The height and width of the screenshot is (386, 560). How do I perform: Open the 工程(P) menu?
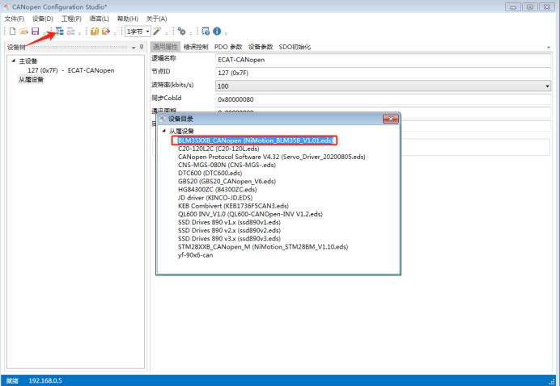[71, 19]
